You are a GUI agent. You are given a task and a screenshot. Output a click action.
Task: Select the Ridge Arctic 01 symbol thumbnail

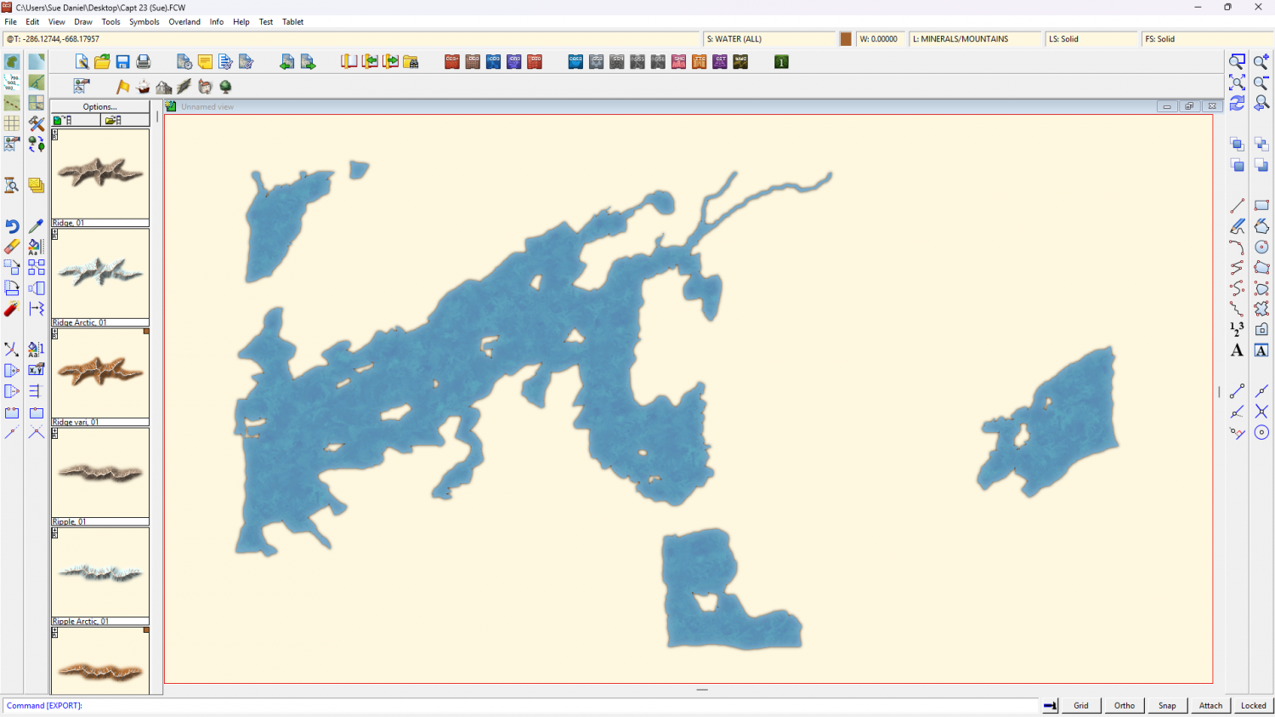pyautogui.click(x=100, y=274)
